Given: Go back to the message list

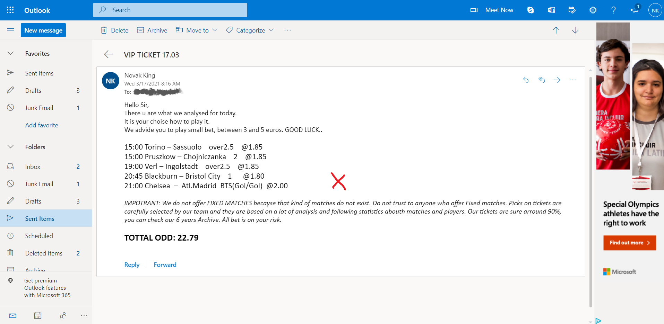Looking at the screenshot, I should click(109, 54).
